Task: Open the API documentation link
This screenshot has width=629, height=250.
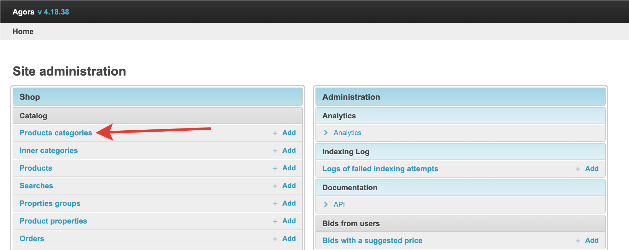Action: click(x=339, y=205)
